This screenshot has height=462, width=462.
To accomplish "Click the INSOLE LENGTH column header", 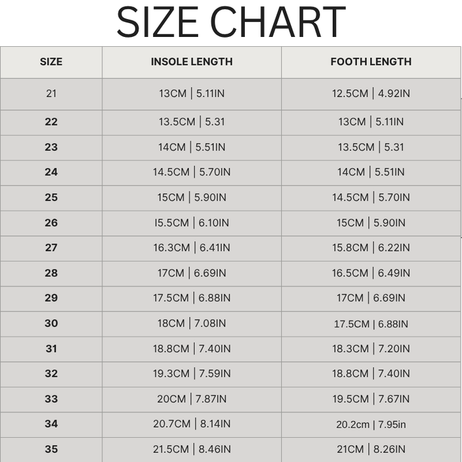I will pos(191,62).
